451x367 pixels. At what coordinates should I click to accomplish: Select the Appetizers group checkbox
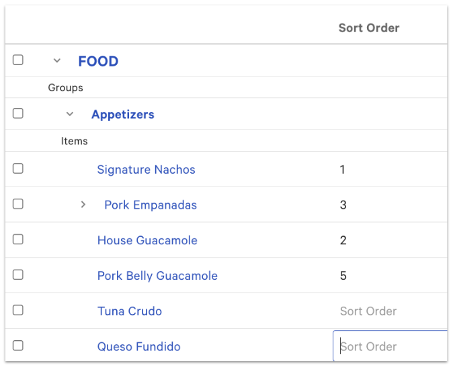18,113
